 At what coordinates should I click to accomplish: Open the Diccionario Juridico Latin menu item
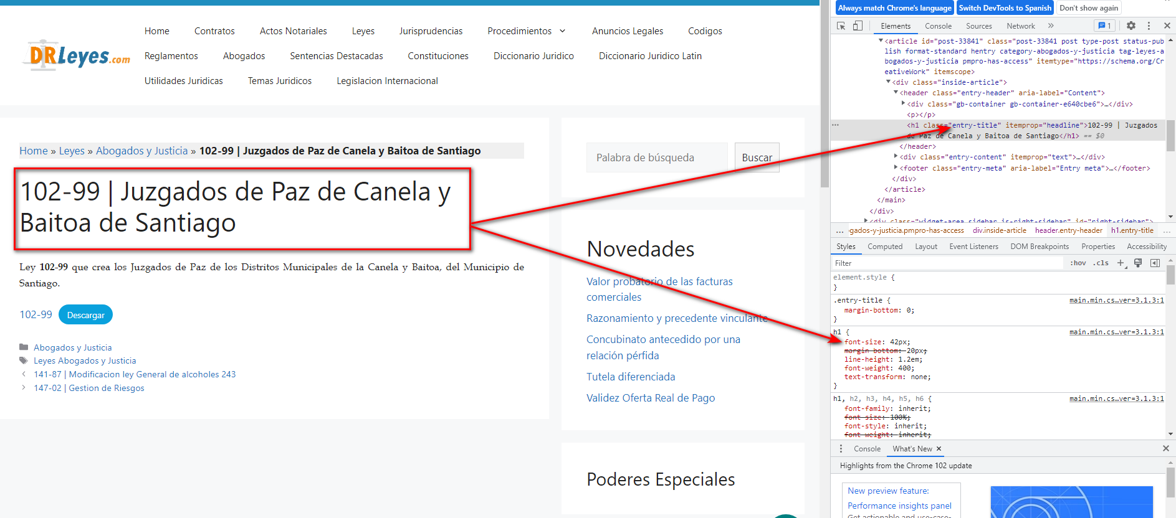coord(650,56)
